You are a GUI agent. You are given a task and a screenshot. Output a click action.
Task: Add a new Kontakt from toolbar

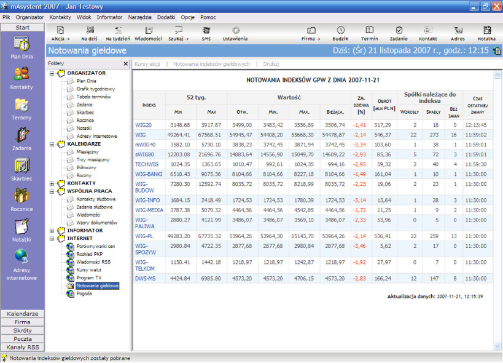click(x=428, y=33)
